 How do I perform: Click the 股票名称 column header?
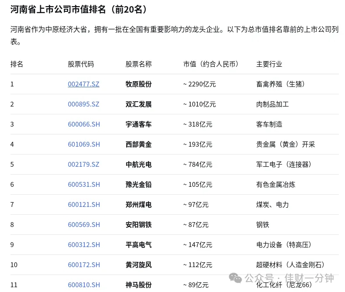138,64
